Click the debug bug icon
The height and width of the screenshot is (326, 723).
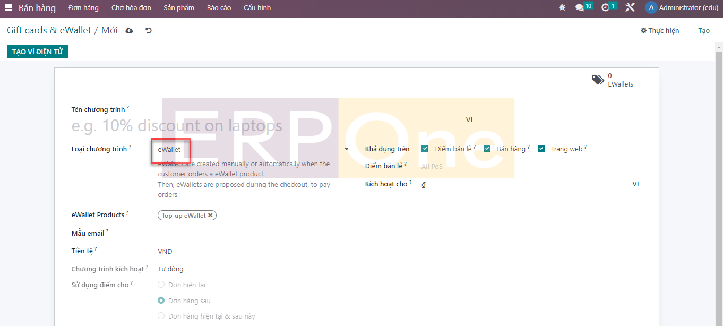[562, 8]
